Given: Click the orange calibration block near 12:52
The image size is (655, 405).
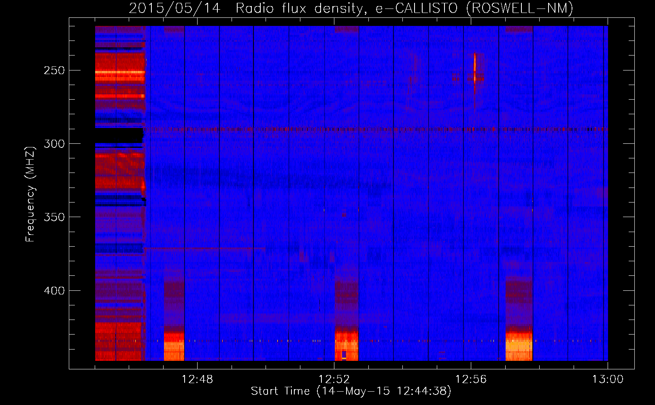Looking at the screenshot, I should [347, 346].
